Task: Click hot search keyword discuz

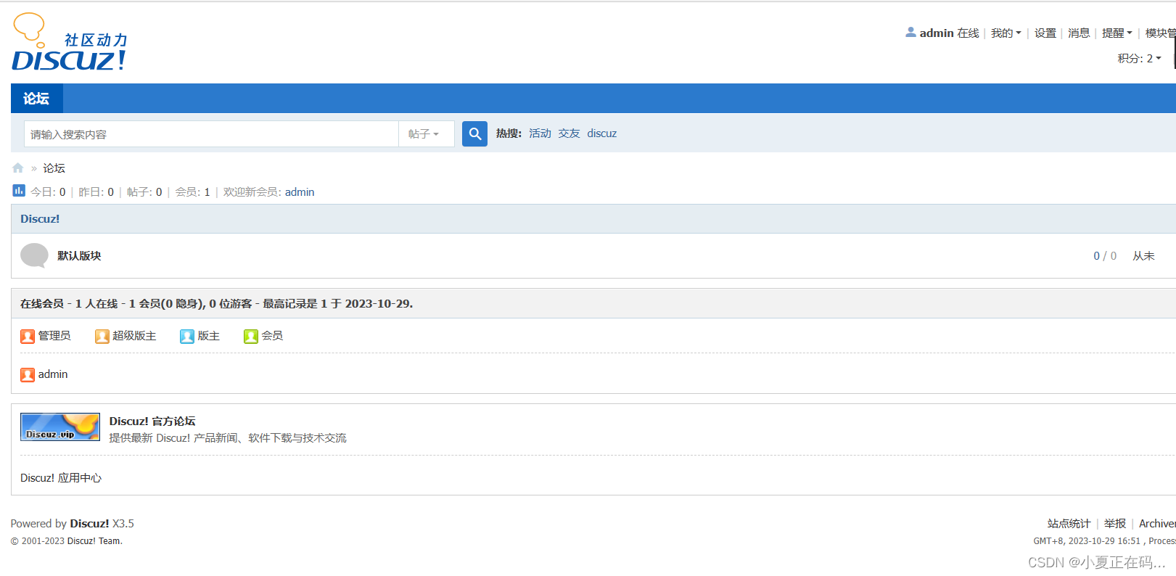Action: (602, 133)
